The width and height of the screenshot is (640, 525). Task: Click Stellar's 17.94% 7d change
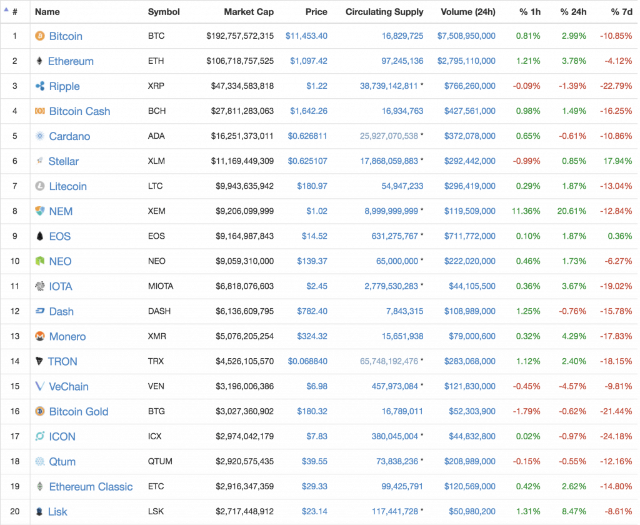pyautogui.click(x=618, y=161)
